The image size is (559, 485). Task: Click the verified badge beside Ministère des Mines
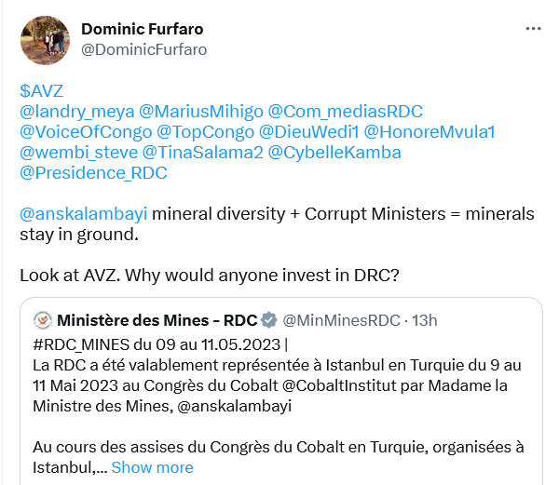(x=269, y=321)
